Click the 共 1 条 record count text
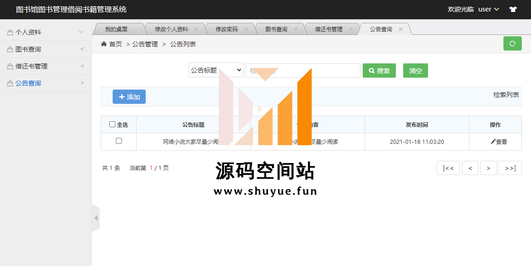 [111, 168]
